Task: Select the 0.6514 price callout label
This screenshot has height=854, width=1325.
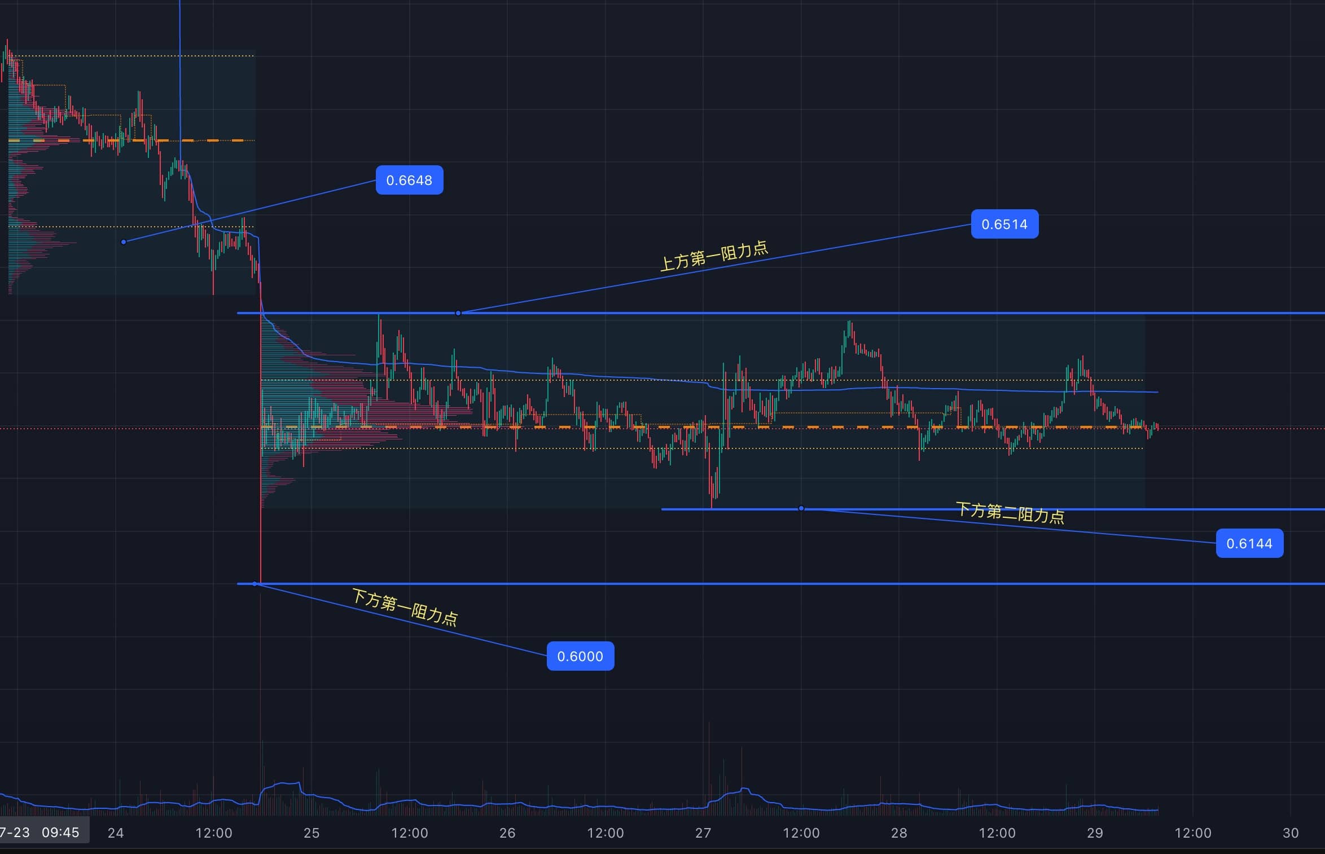Action: coord(1004,224)
